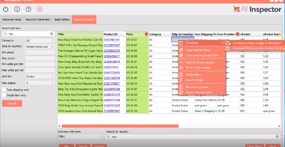
Task: Focus the Min price field
Action: pos(40,53)
